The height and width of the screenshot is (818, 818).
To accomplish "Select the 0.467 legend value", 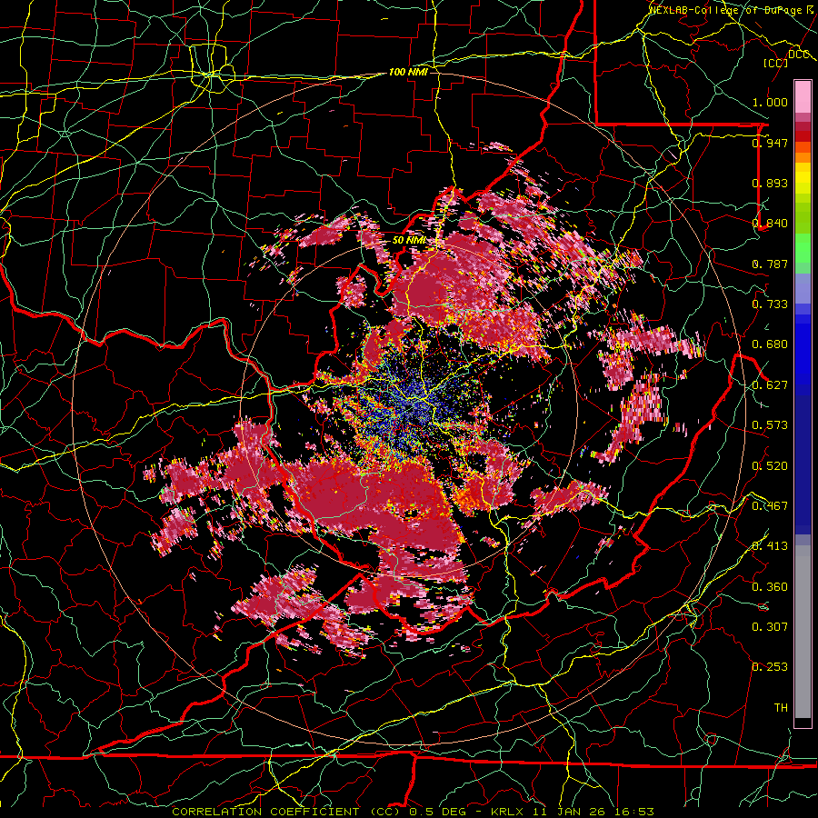I will point(770,505).
